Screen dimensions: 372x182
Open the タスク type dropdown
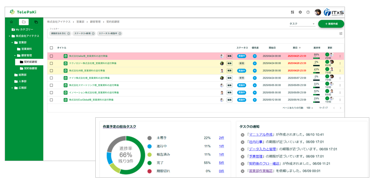[x=302, y=24]
